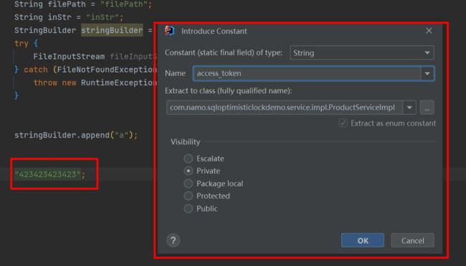Choose Package local visibility
Screen dimensions: 466x266
tap(188, 184)
